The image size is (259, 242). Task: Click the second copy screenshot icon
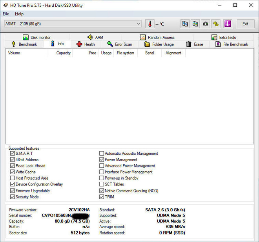195,24
